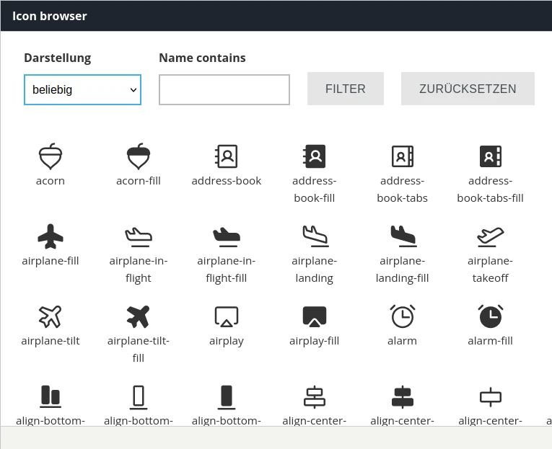
Task: Choose the airplane-landing outline icon
Action: pyautogui.click(x=315, y=236)
